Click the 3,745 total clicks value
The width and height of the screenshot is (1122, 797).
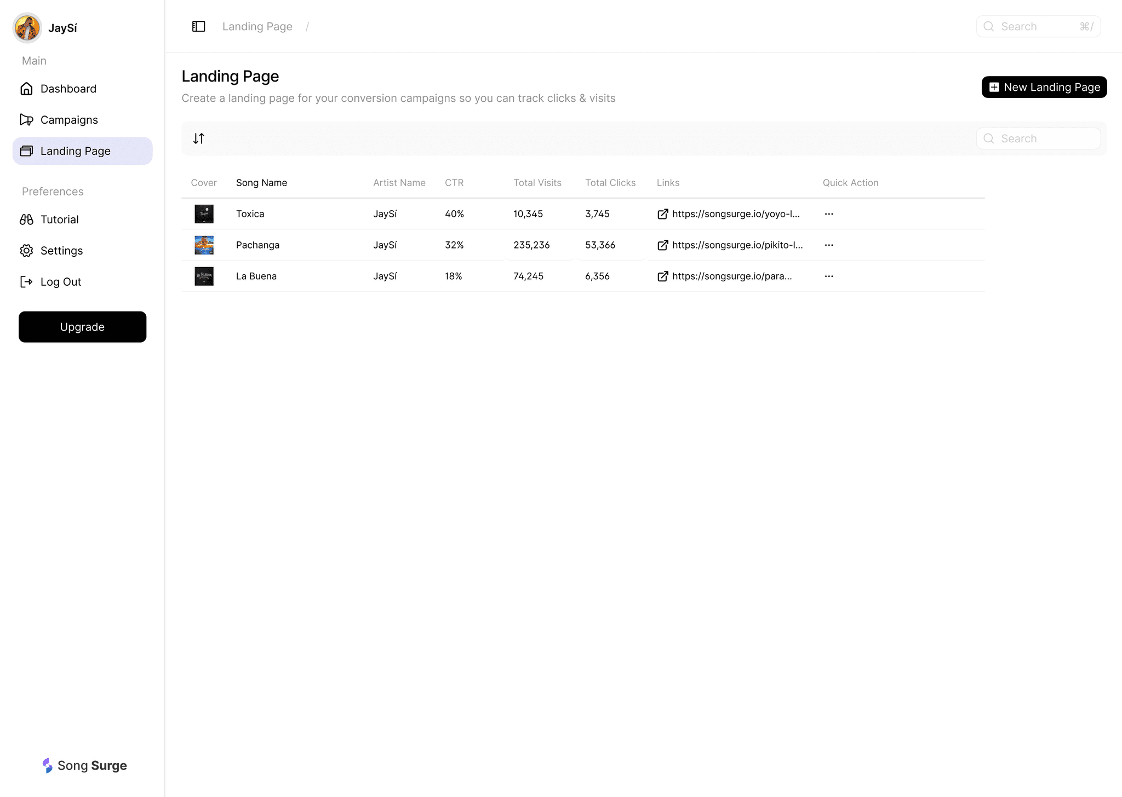(x=597, y=214)
